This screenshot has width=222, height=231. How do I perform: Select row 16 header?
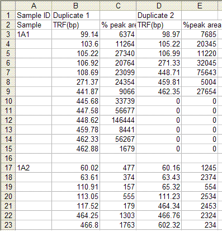pos(8,158)
